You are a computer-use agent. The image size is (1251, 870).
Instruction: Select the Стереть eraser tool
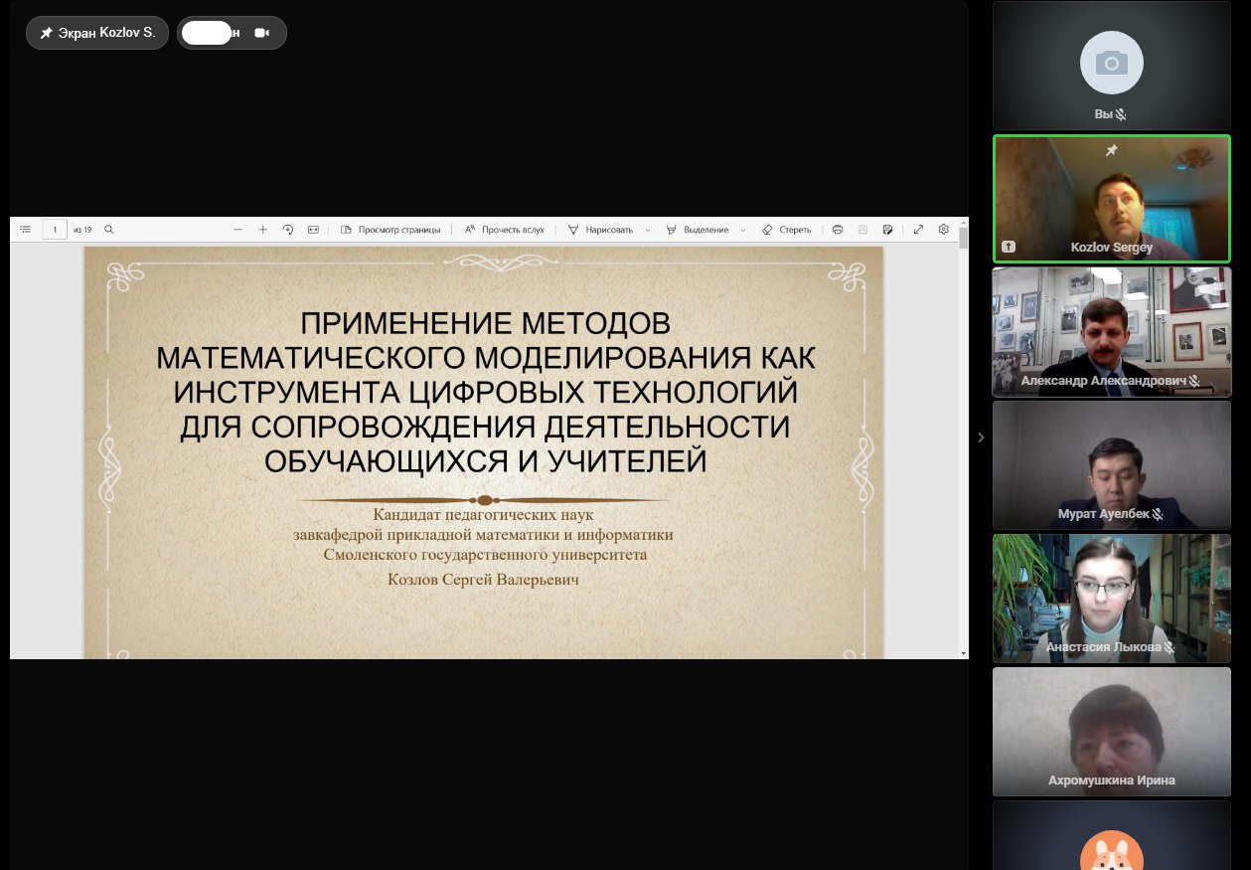[x=786, y=230]
